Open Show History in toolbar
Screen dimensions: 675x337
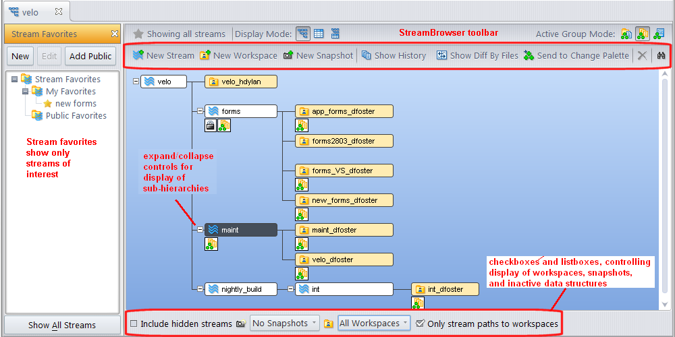[367, 55]
